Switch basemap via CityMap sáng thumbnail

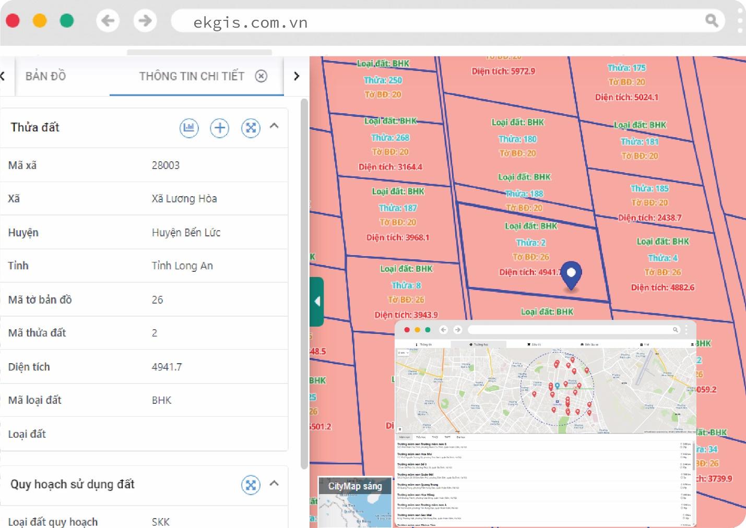355,502
